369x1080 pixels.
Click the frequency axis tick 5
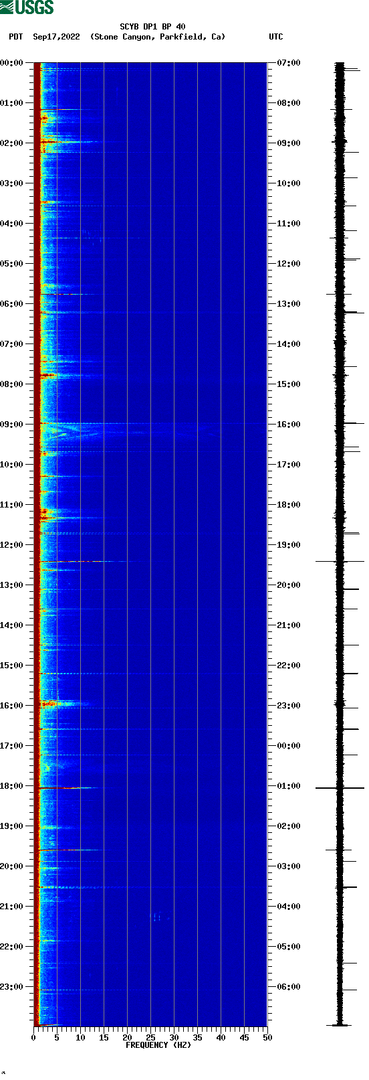coord(57,1038)
